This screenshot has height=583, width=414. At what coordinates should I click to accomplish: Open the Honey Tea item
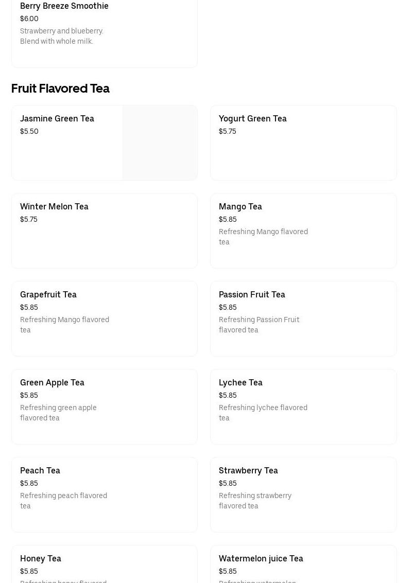pyautogui.click(x=104, y=564)
